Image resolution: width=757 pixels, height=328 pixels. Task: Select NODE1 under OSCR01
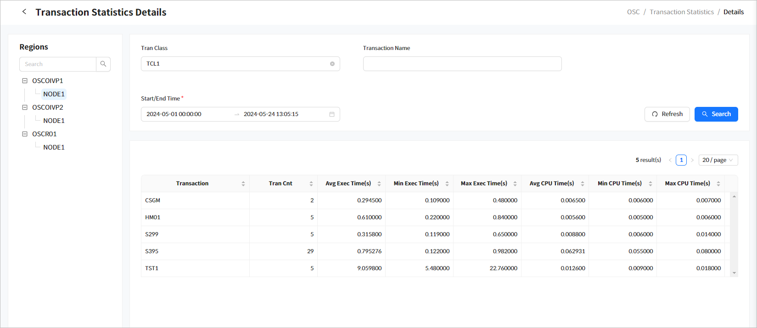54,147
